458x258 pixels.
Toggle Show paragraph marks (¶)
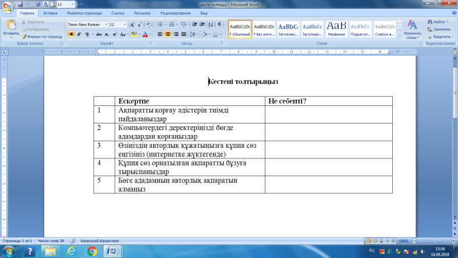219,25
